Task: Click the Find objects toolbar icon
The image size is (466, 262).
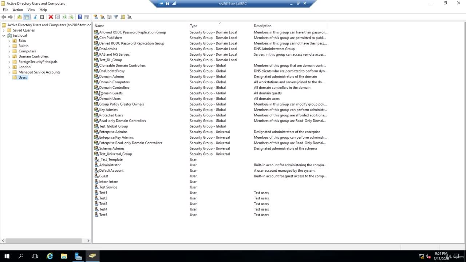Action: pyautogui.click(x=123, y=17)
